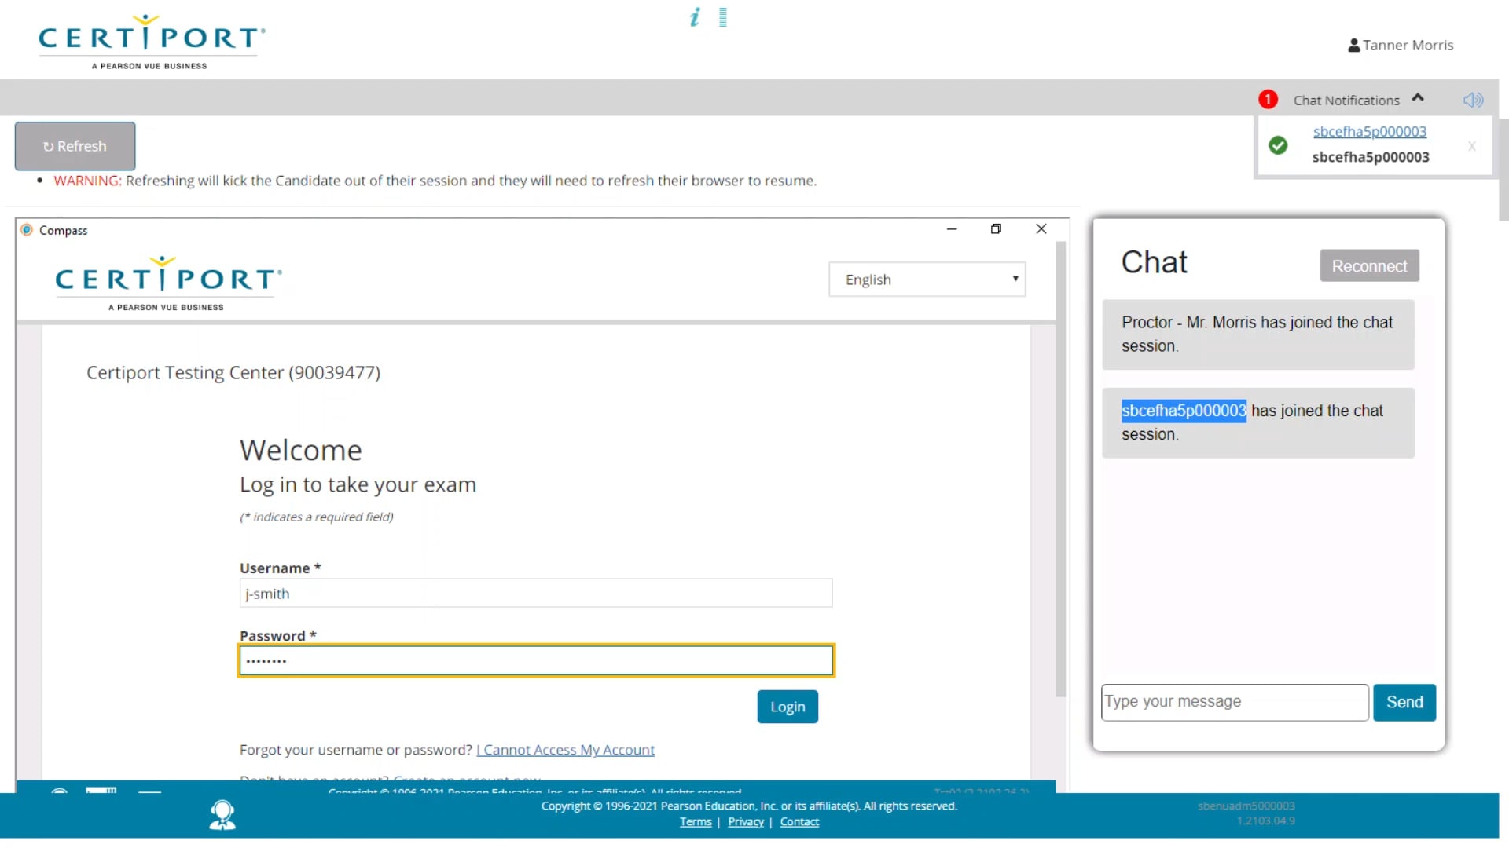Dismiss the notification with the X

tap(1472, 146)
